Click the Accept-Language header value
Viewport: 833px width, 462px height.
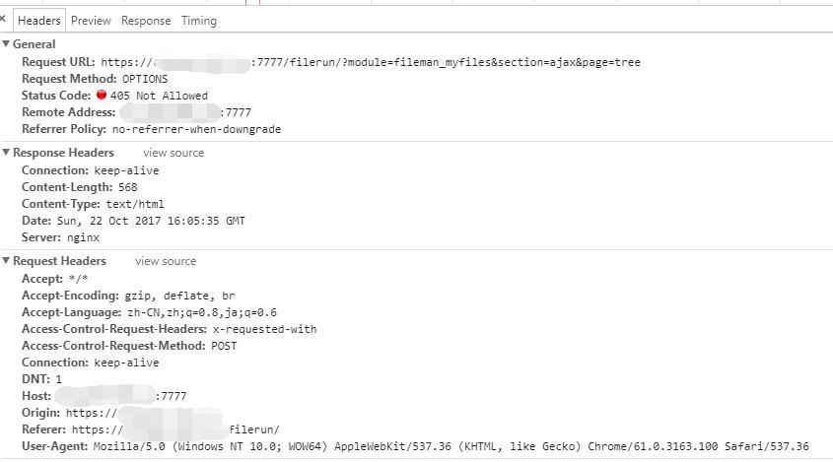(202, 312)
